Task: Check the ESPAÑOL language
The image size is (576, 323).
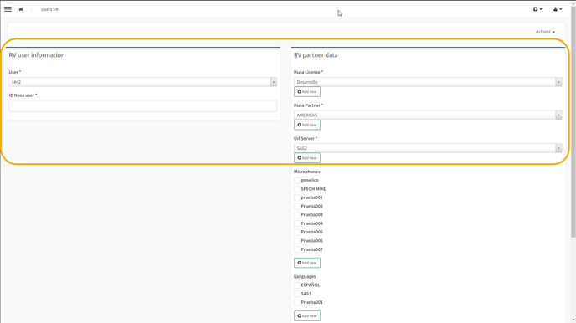Action: [x=297, y=285]
